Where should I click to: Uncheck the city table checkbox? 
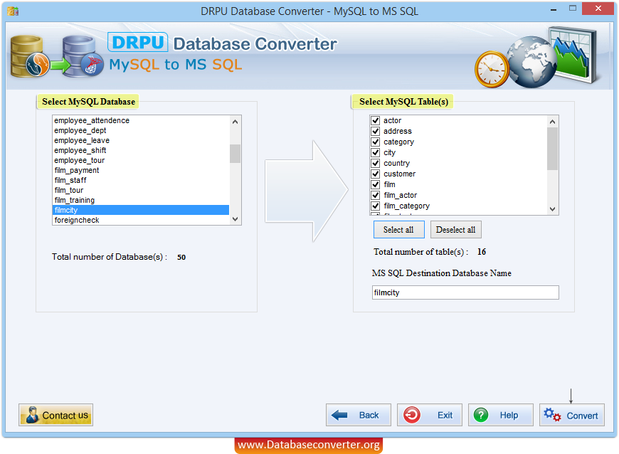tap(376, 152)
